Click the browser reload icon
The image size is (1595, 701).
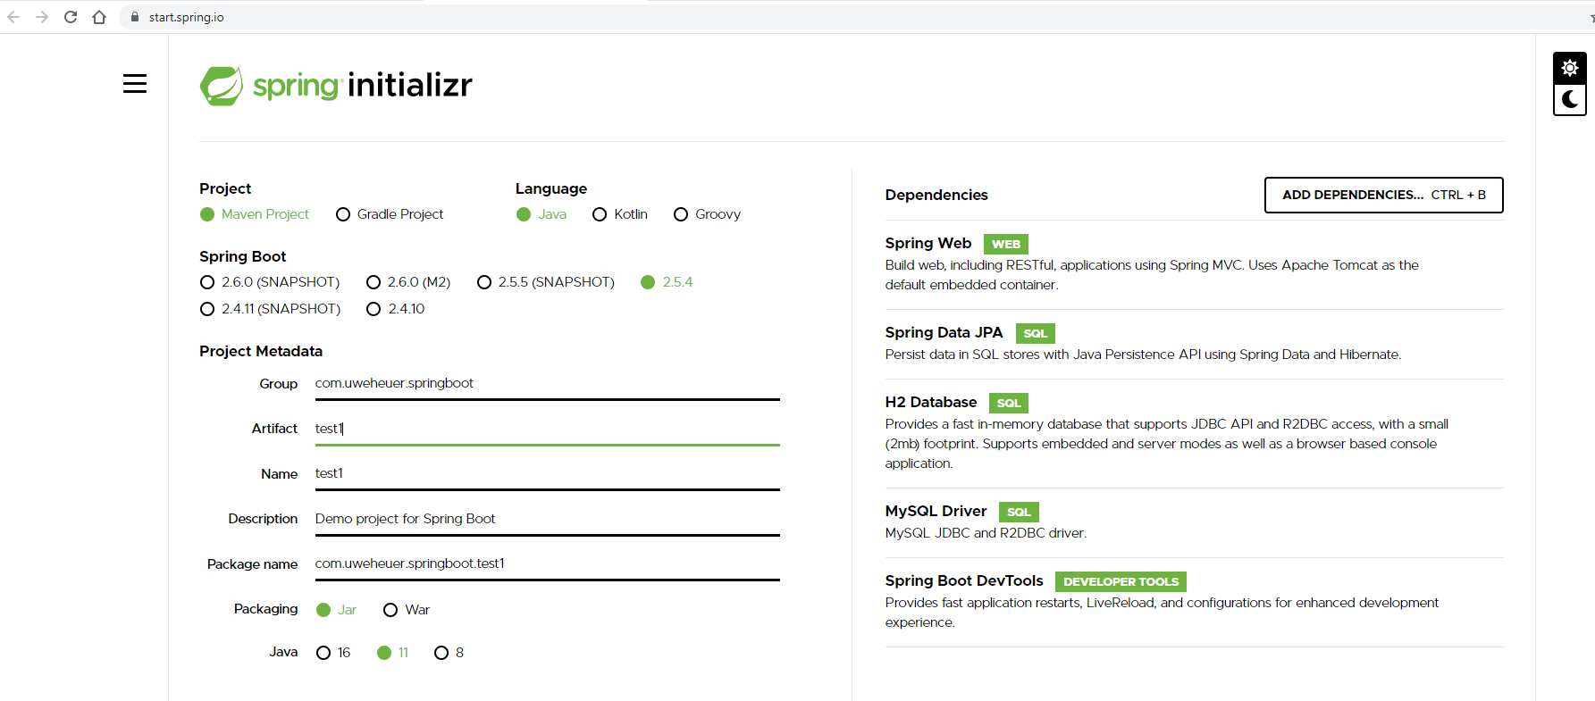(x=71, y=17)
